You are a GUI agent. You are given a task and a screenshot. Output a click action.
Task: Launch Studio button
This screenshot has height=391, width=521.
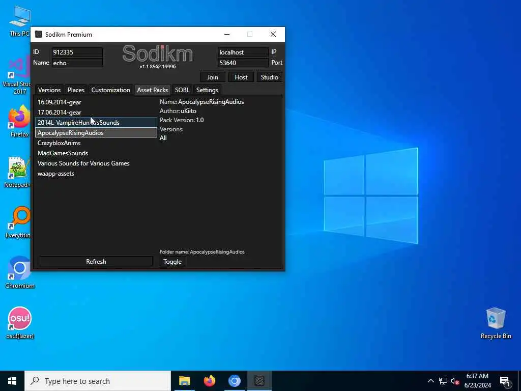[269, 77]
